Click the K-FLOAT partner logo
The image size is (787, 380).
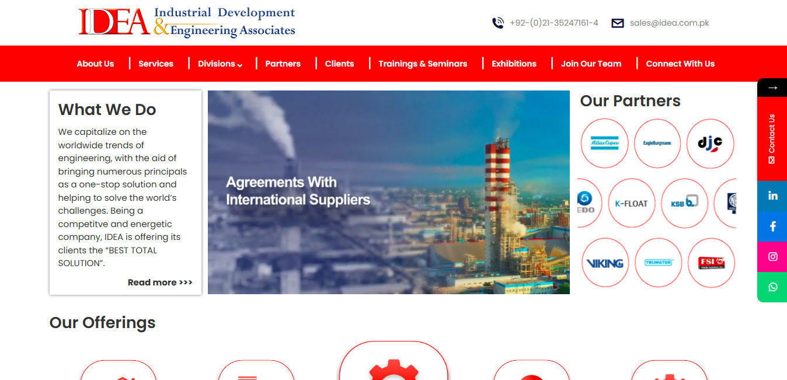(632, 203)
